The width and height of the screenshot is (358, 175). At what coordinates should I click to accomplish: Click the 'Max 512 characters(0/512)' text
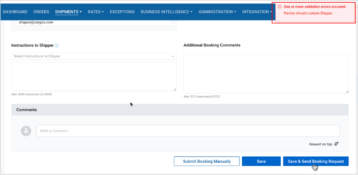202,97
